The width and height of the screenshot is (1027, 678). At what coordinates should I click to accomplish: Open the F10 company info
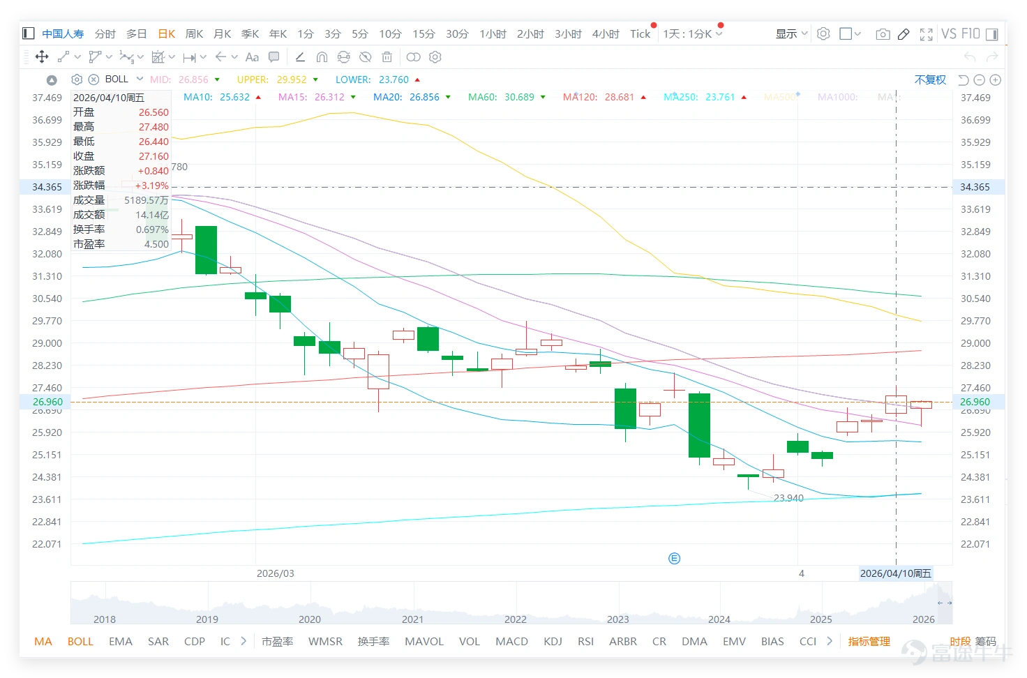pos(970,33)
